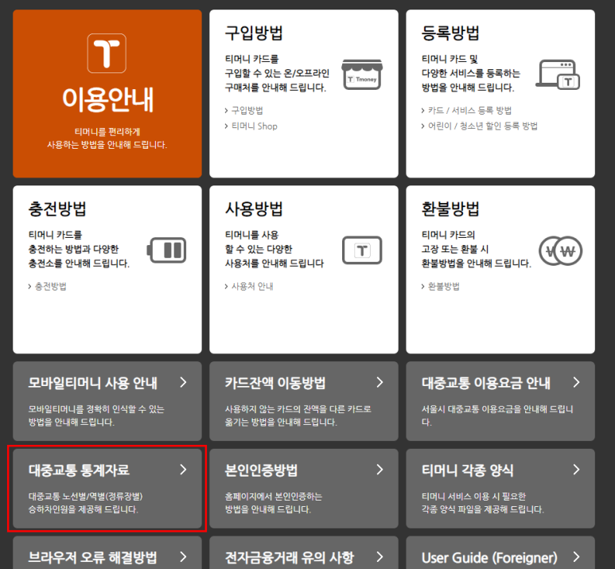
Task: Open 대중교통 통계자료 tile
Action: click(107, 489)
